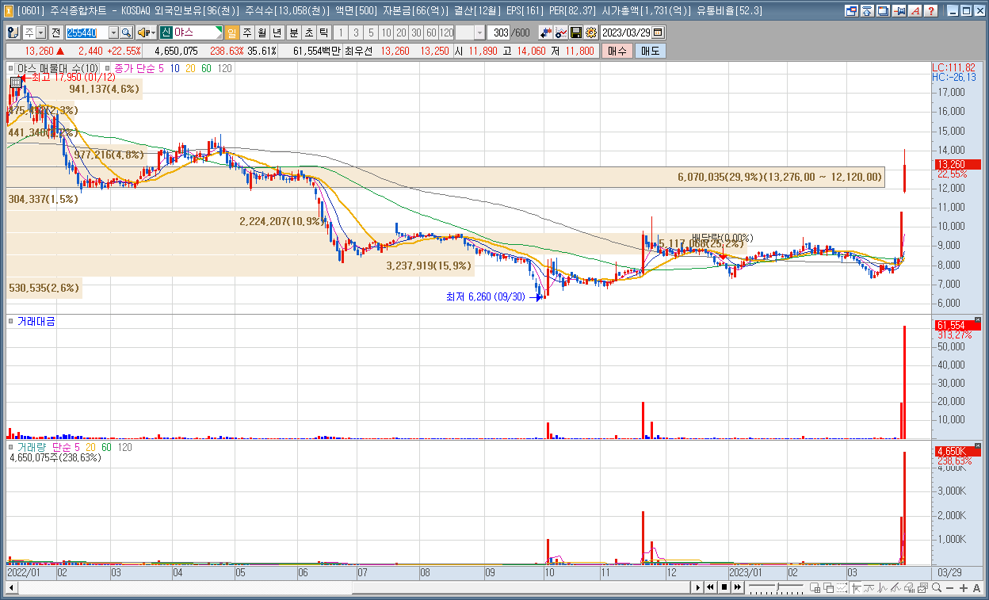Select the 1 interval preset button
Viewport: 989px width, 600px height.
click(x=341, y=32)
